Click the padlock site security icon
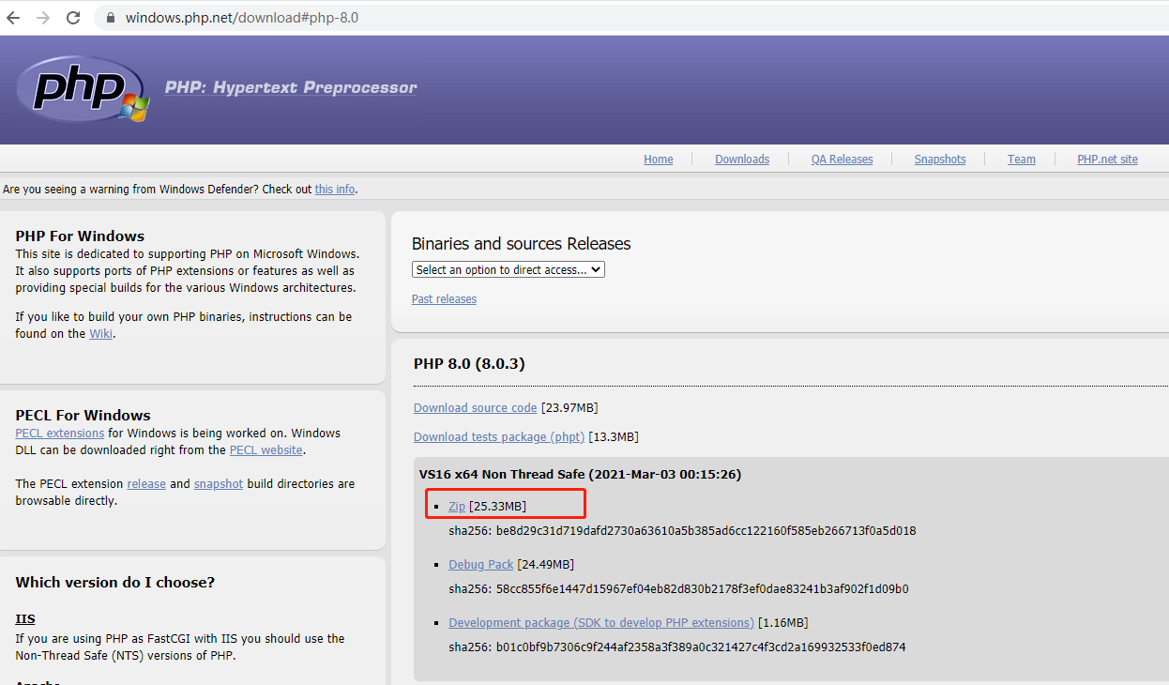Image resolution: width=1169 pixels, height=685 pixels. (111, 18)
